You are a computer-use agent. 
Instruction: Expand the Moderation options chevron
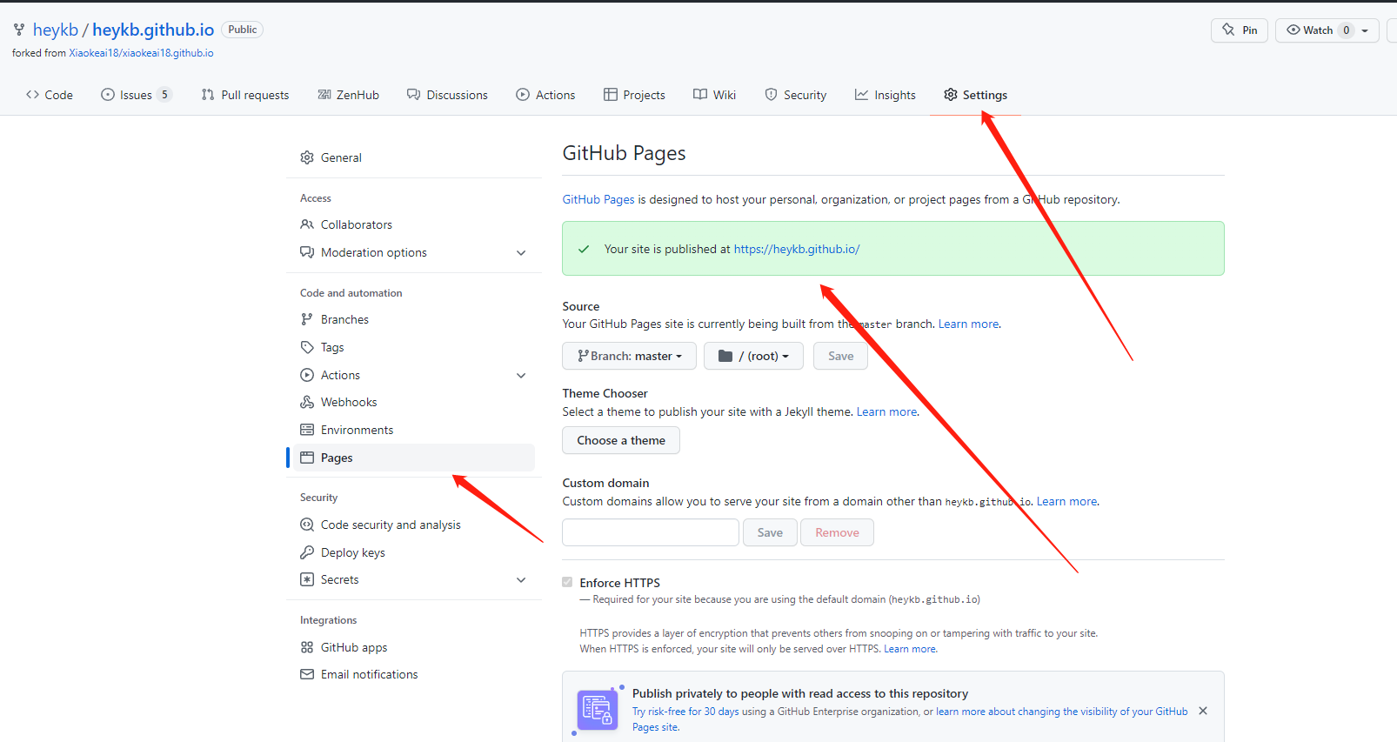click(x=521, y=253)
